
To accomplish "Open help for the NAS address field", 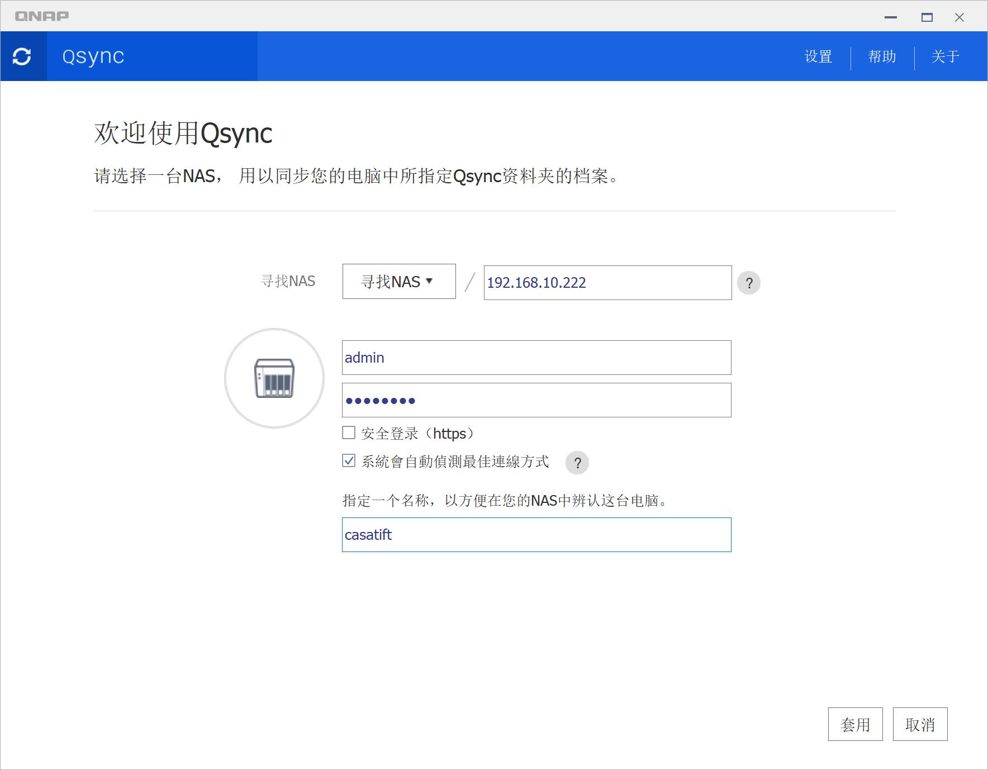I will pyautogui.click(x=749, y=283).
